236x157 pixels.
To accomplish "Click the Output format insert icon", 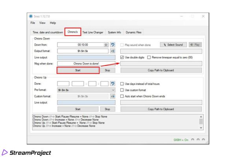I will [113, 51].
